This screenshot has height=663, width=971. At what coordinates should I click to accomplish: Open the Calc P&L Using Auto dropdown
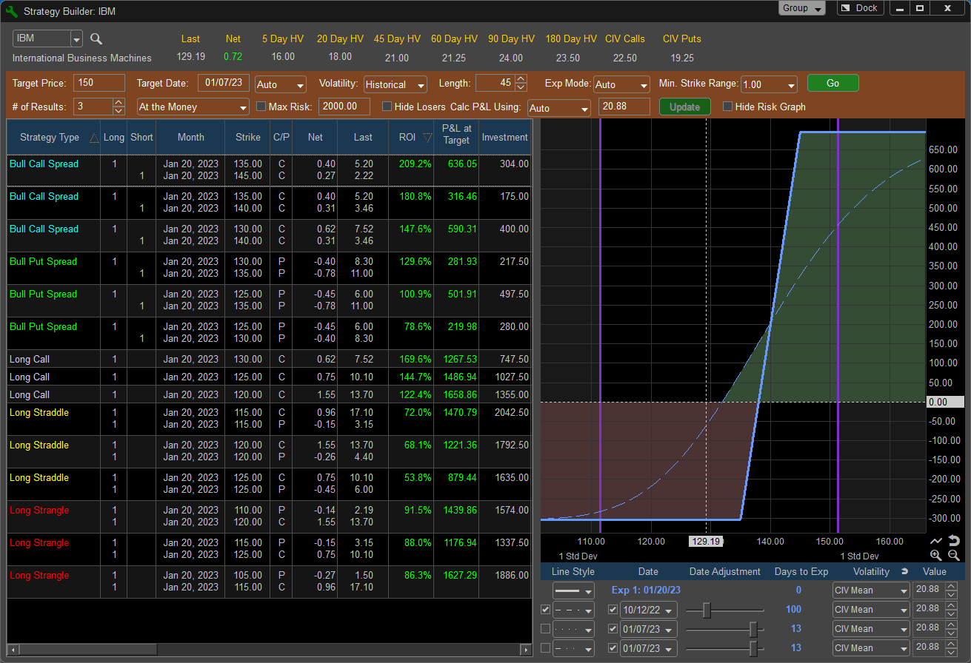(558, 108)
